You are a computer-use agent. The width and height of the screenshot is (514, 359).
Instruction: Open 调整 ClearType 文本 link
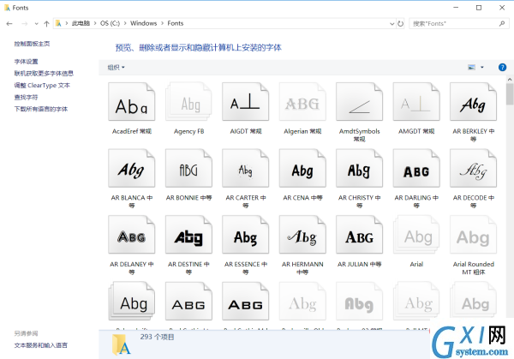click(42, 85)
